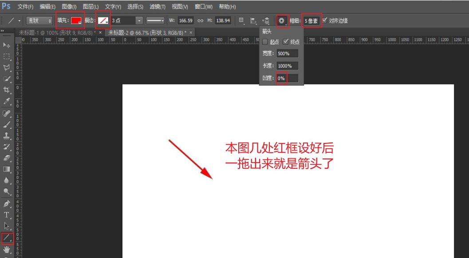Select the Line tool in toolbox
Viewport: 469px width, 258px height.
point(7,238)
